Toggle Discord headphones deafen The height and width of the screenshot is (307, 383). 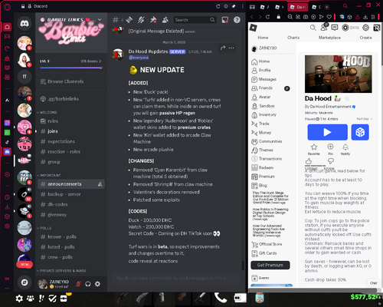pos(88,284)
